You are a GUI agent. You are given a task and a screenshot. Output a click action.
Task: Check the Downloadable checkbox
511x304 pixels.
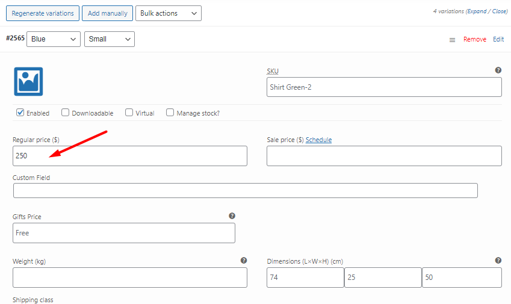pos(65,113)
